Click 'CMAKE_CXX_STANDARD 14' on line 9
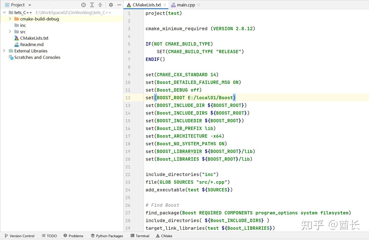 click(186, 75)
